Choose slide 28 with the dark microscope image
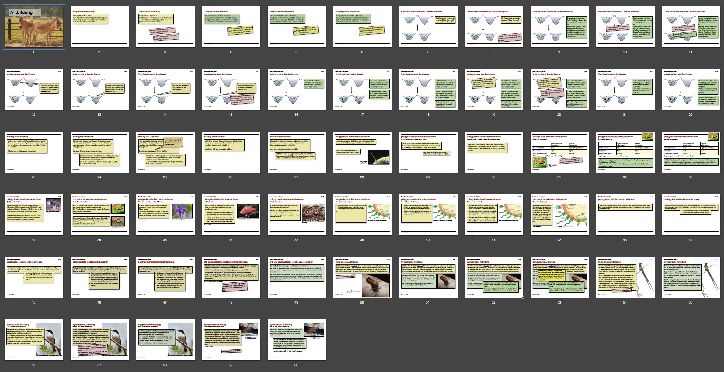This screenshot has width=724, height=372. coord(362,152)
